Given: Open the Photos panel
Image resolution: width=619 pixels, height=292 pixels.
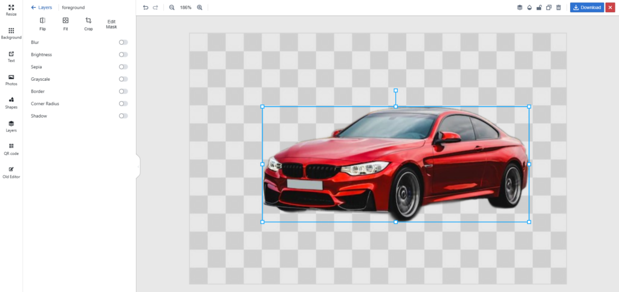Looking at the screenshot, I should coord(11,80).
